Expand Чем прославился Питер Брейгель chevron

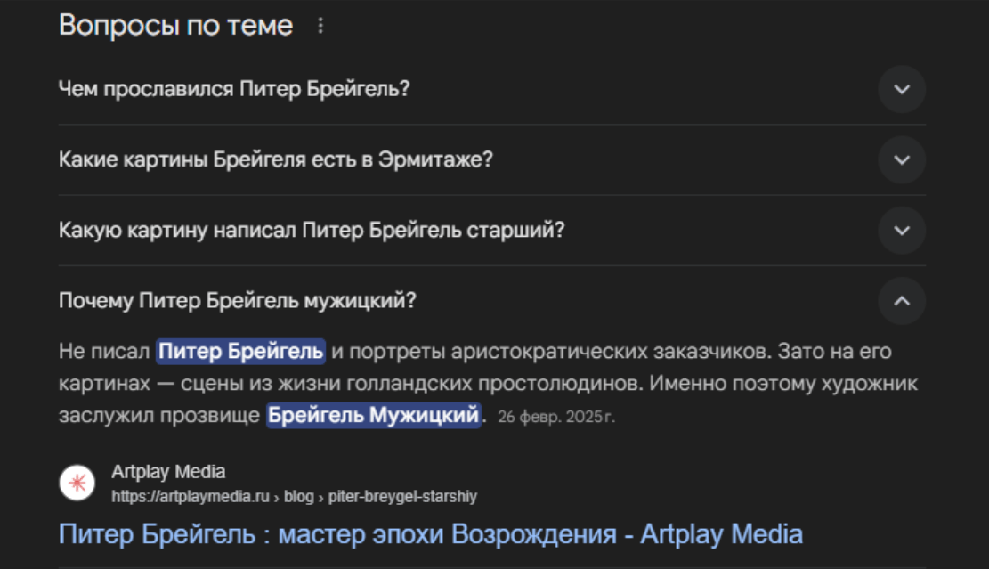[x=902, y=89]
